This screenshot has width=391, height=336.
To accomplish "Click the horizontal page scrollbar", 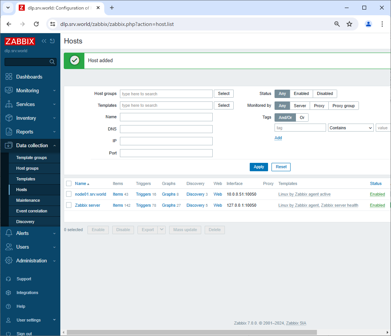I will coord(192,332).
